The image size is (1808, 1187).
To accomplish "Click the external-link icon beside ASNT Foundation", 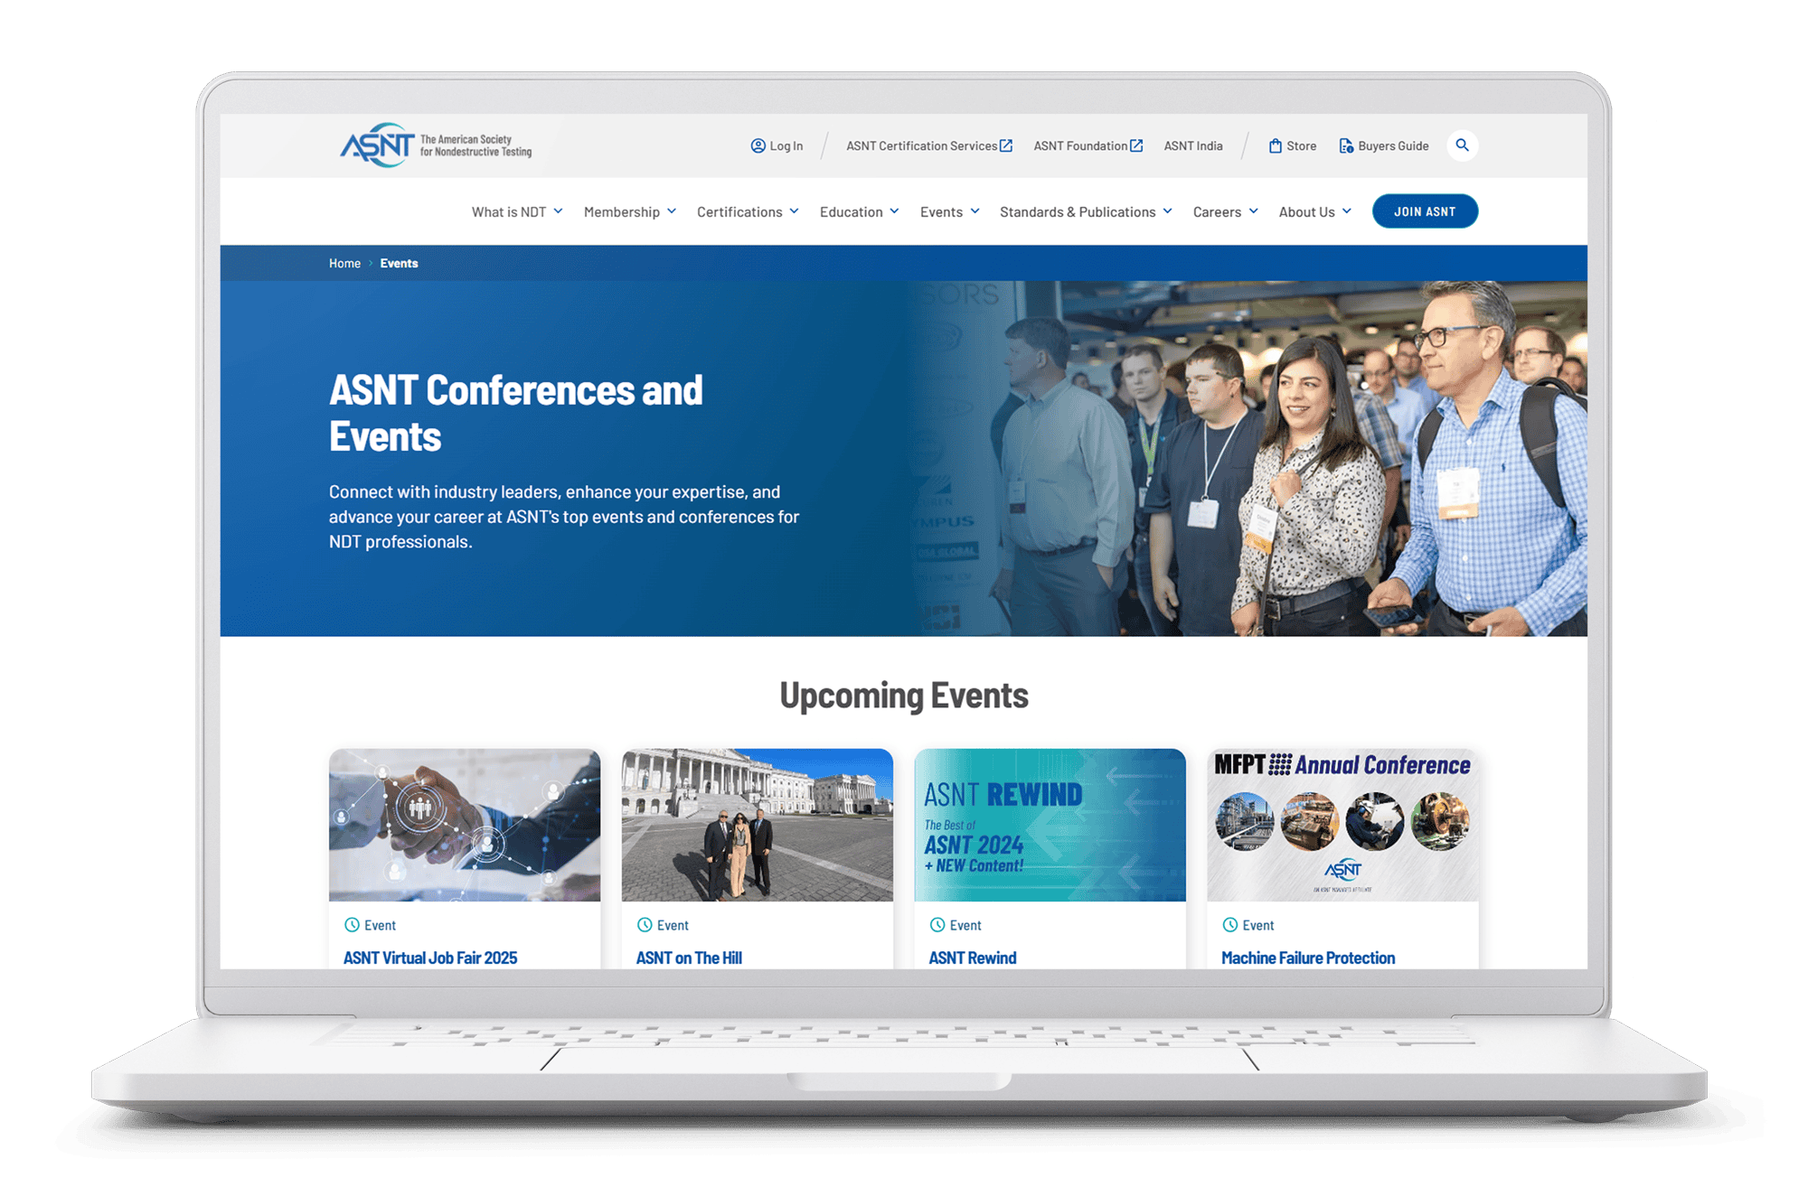I will (1136, 145).
